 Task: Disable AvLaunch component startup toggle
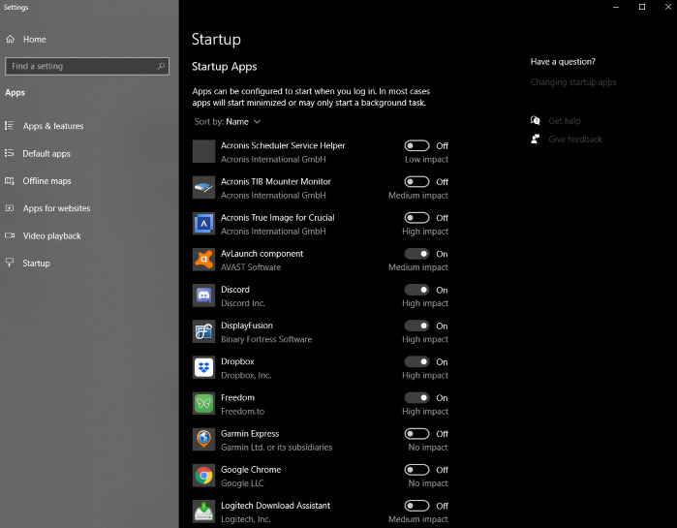click(416, 254)
